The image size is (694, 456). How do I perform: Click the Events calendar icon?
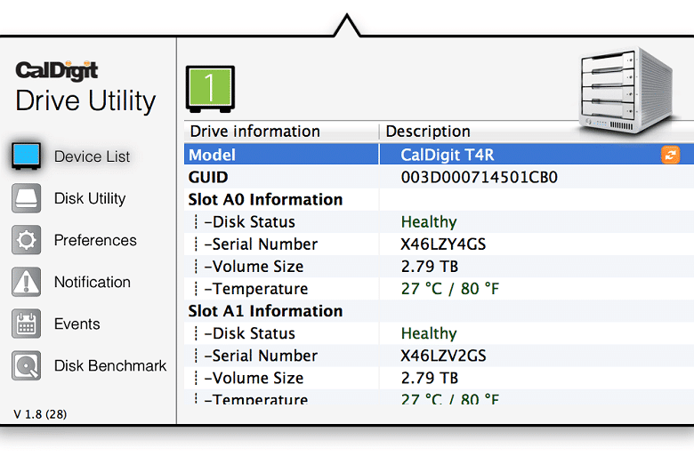tap(27, 324)
